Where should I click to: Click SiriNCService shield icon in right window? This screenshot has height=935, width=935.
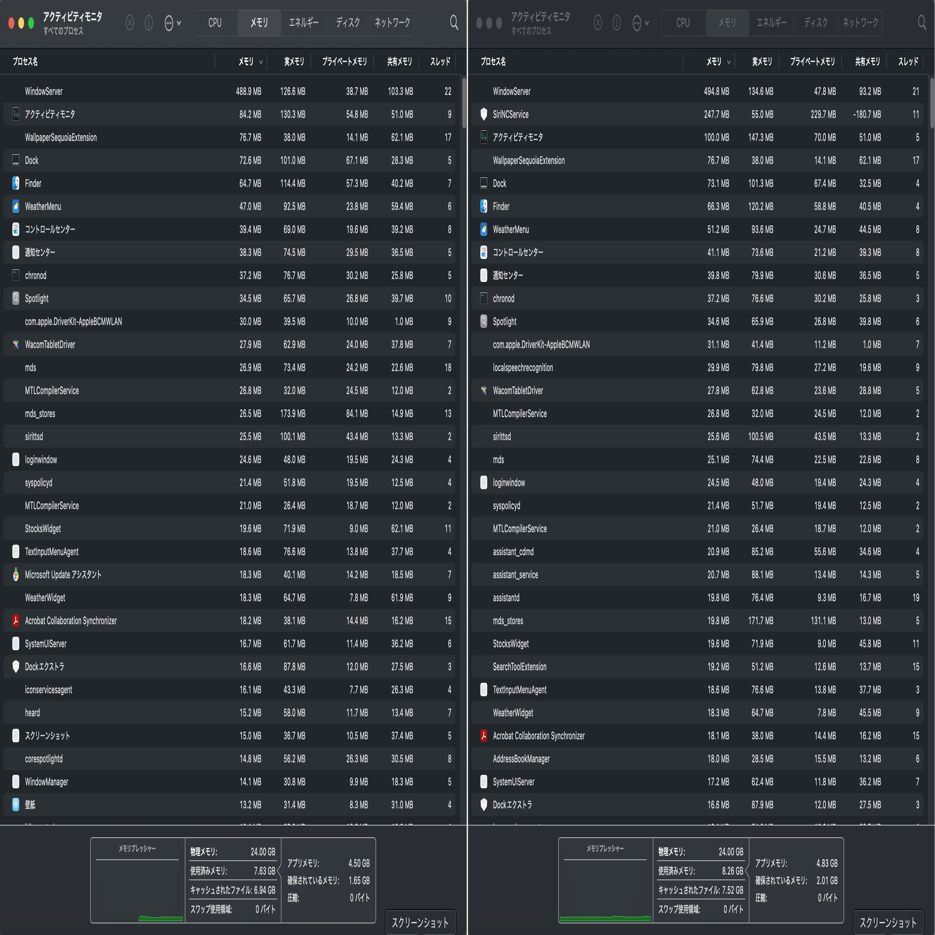click(483, 114)
